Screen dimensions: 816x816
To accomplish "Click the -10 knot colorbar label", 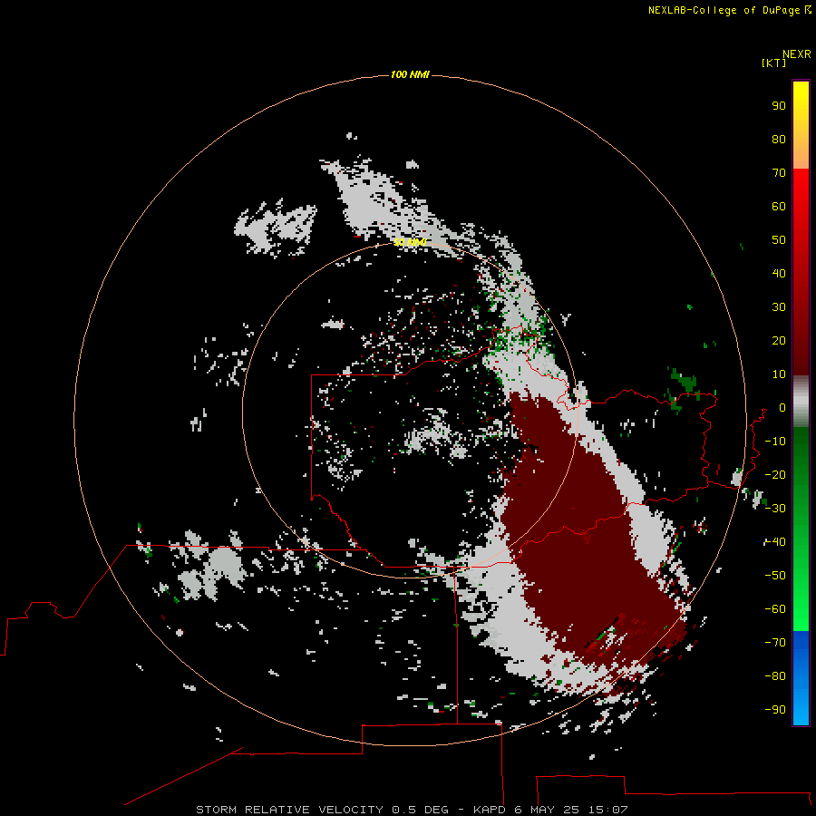I will click(775, 441).
